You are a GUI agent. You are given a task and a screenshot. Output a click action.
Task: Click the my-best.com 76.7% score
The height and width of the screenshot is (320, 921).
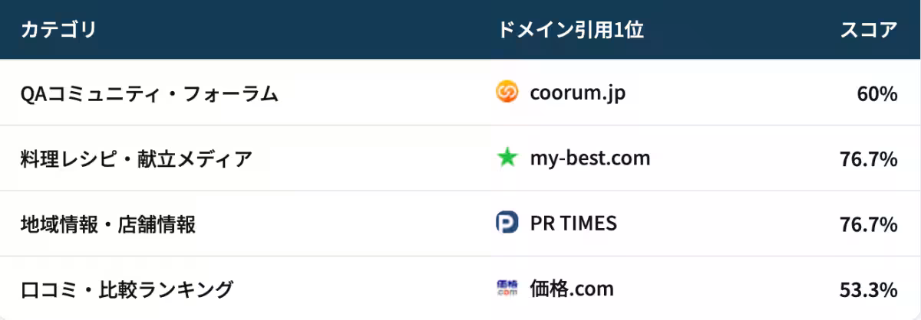(869, 159)
